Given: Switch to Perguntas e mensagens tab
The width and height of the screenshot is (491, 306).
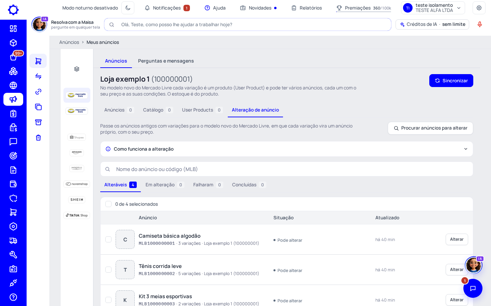Looking at the screenshot, I should [166, 61].
